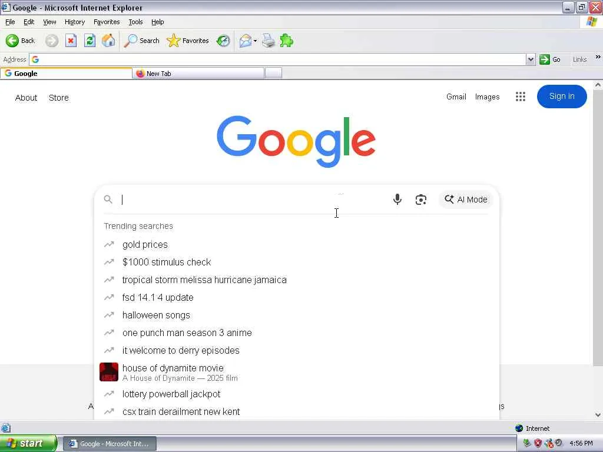The image size is (603, 452).
Task: Open the Tools menu
Action: [x=135, y=22]
